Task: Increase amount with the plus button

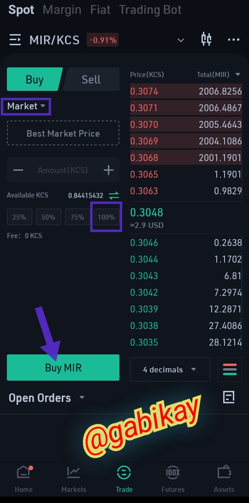Action: pyautogui.click(x=109, y=170)
